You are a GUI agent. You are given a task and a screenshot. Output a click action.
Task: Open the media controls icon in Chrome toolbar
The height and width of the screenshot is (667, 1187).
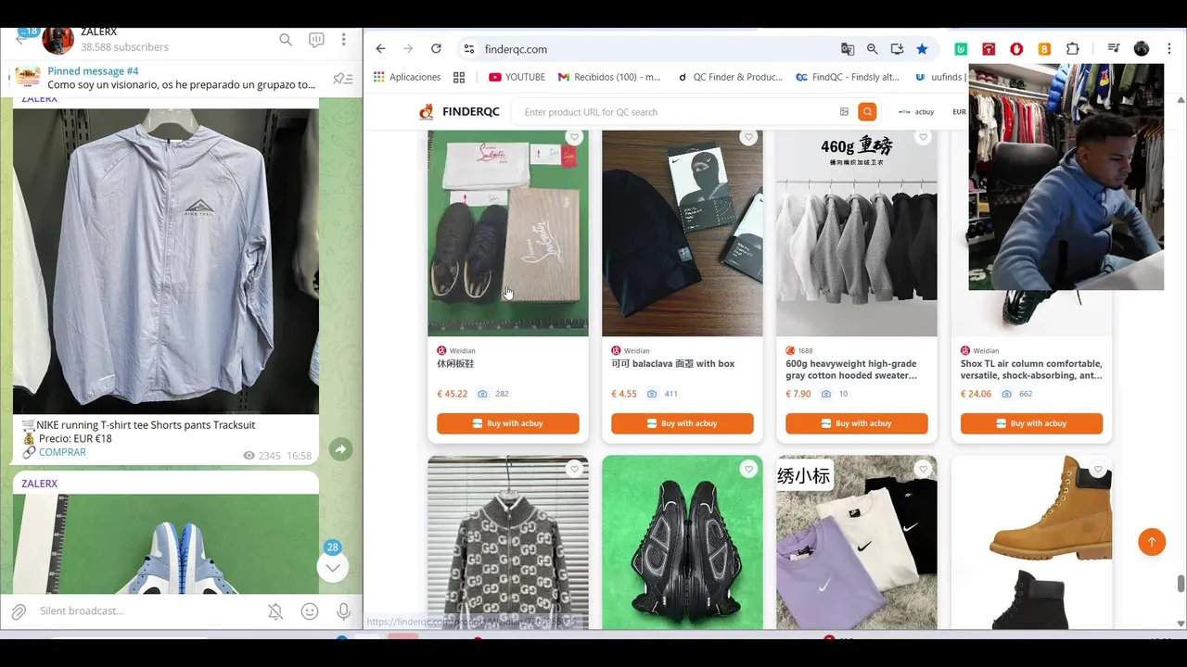(x=1114, y=49)
